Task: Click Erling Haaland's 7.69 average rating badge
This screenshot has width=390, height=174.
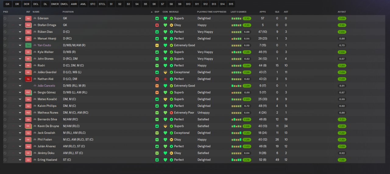Action: [x=342, y=160]
